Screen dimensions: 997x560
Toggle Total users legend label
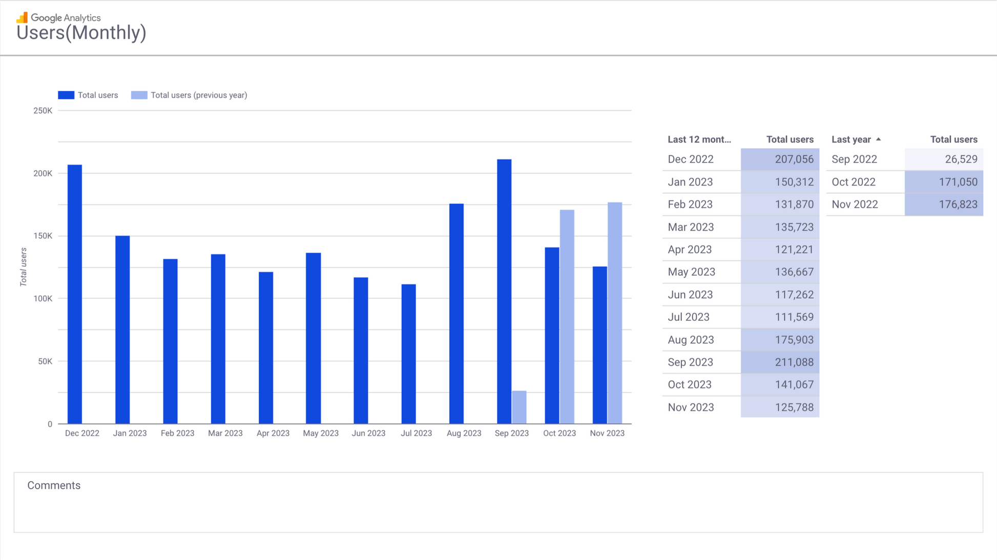point(97,95)
